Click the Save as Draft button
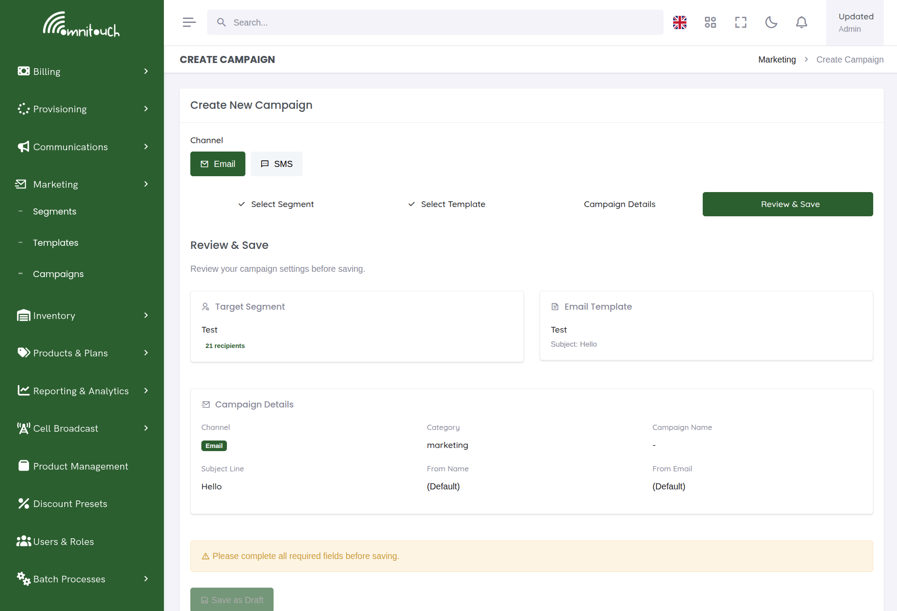This screenshot has height=611, width=897. tap(232, 600)
